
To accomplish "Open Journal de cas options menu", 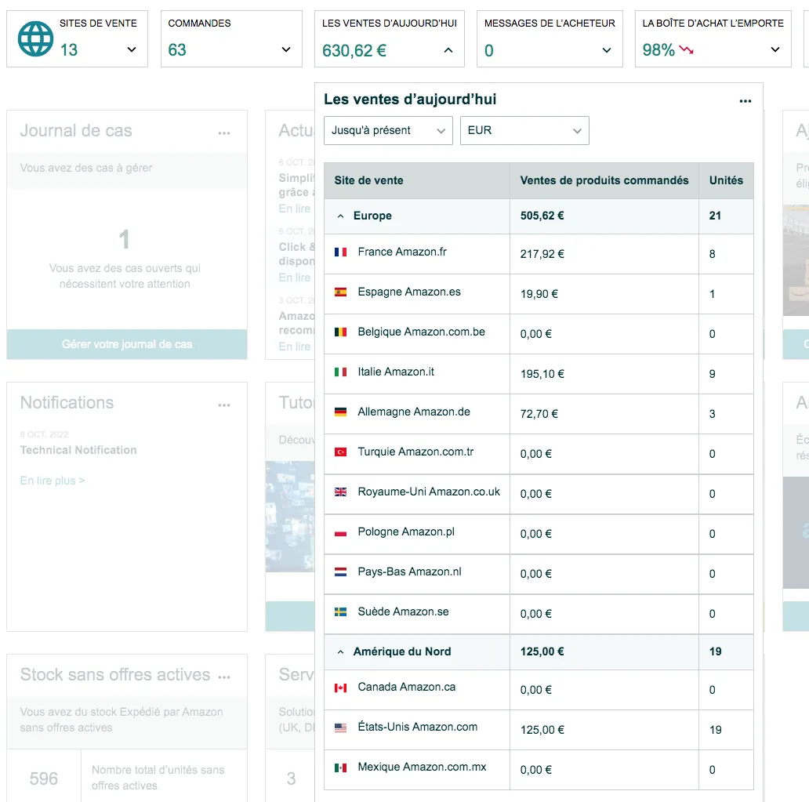I will (x=224, y=133).
